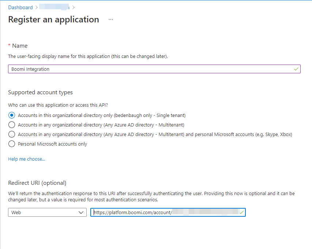Click the Redirect URI input field
312x249 pixels.
(x=168, y=212)
